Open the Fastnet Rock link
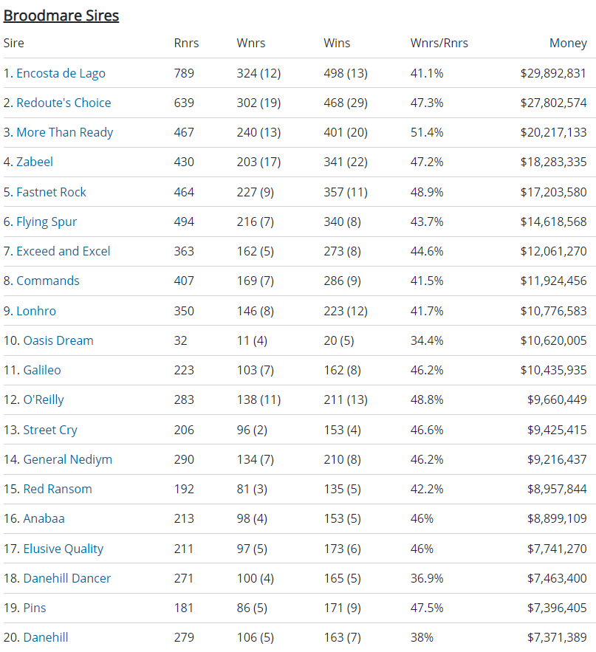 coord(51,192)
